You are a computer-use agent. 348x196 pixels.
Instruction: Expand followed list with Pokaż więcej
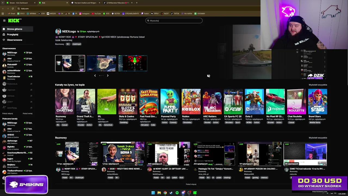(x=8, y=114)
